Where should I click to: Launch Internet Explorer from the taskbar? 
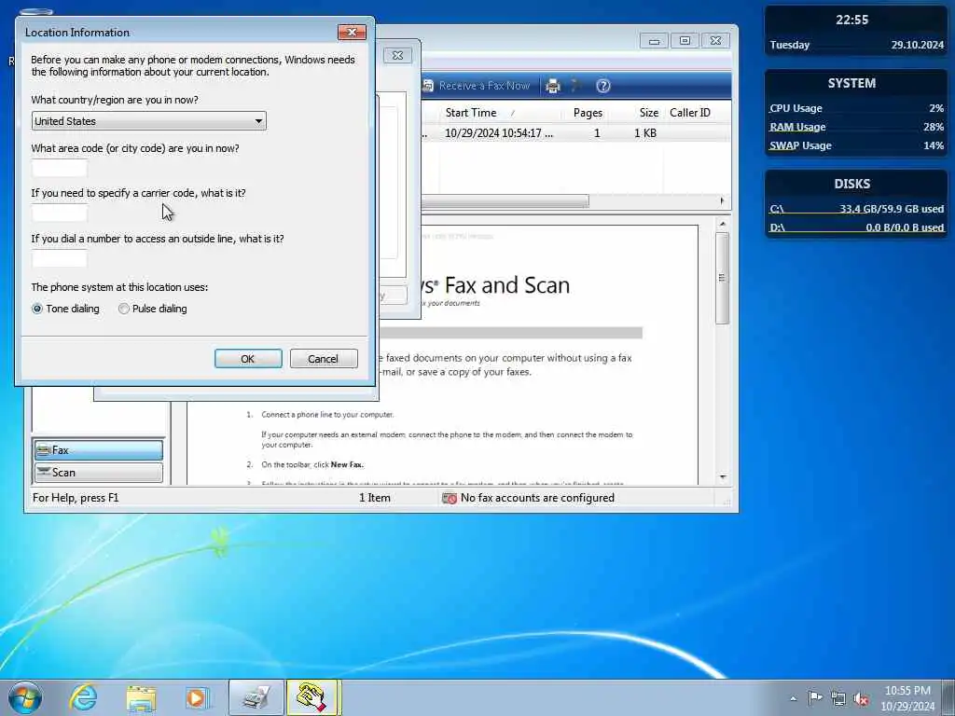83,697
